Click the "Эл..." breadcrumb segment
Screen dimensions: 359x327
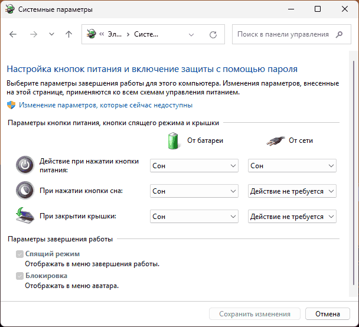[115, 34]
